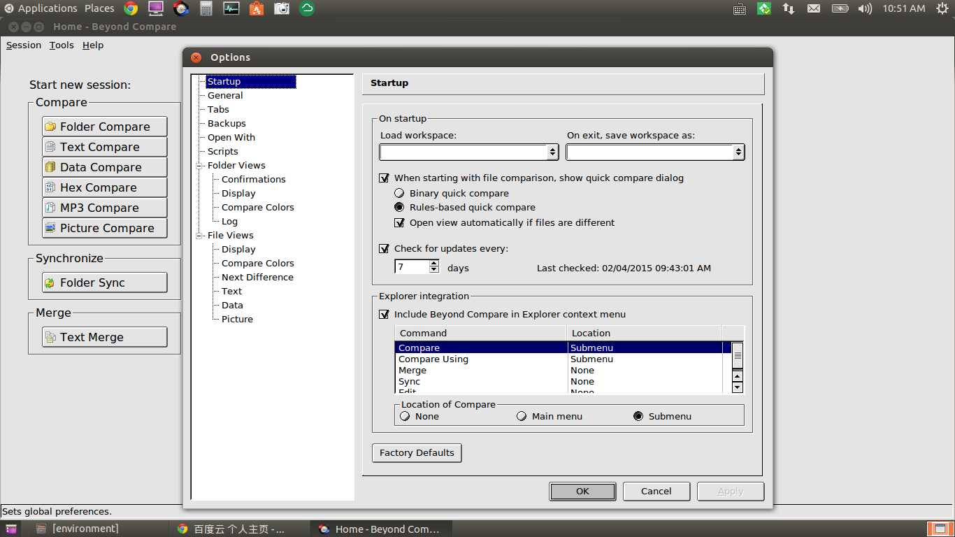Viewport: 955px width, 537px height.
Task: Click OK to confirm options
Action: pos(582,492)
